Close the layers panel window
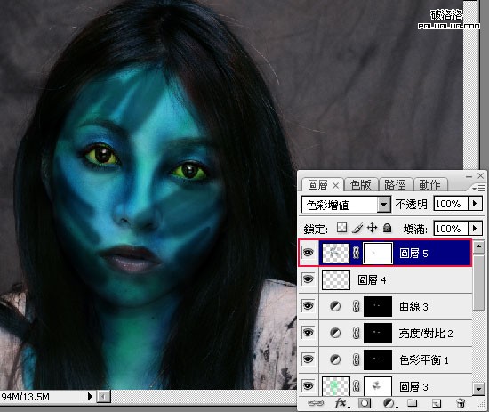 point(481,175)
